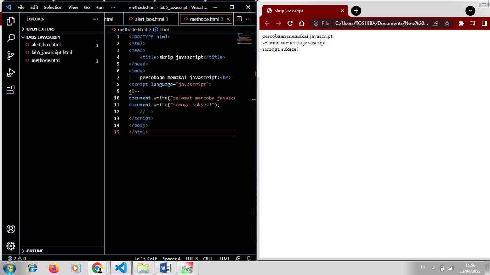This screenshot has width=490, height=275.
Task: Click the Accounts icon in the Activity Bar
Action: 10,229
